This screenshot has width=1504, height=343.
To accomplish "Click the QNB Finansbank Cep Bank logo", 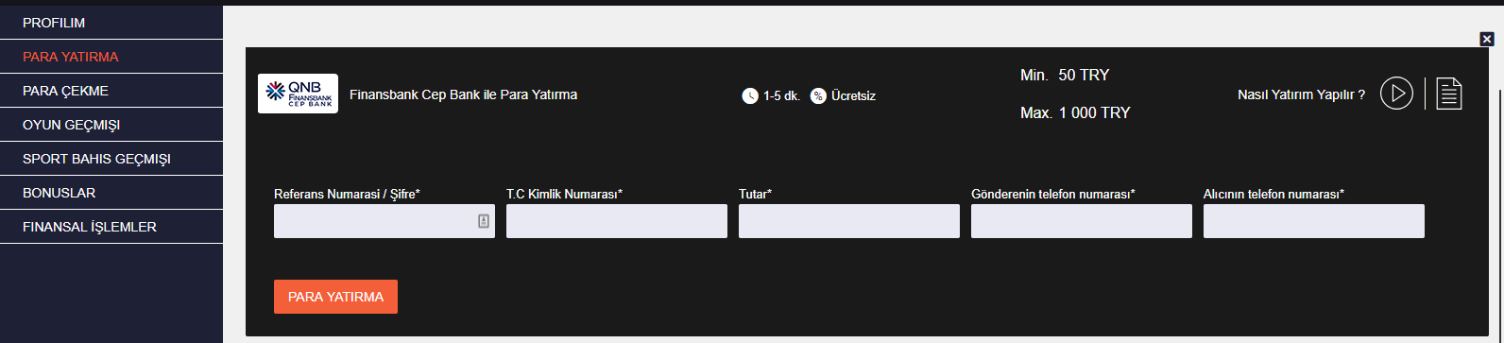I will pyautogui.click(x=298, y=94).
